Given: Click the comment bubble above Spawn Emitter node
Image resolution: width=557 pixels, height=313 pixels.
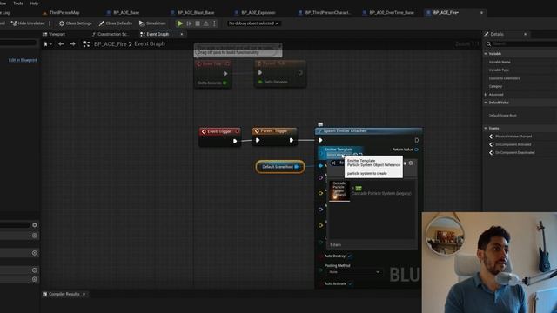Looking at the screenshot, I should [320, 124].
